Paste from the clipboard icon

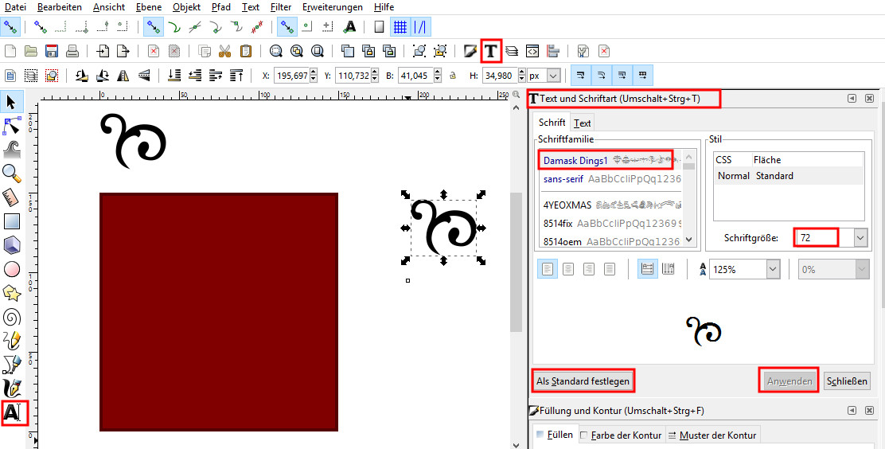pyautogui.click(x=245, y=51)
